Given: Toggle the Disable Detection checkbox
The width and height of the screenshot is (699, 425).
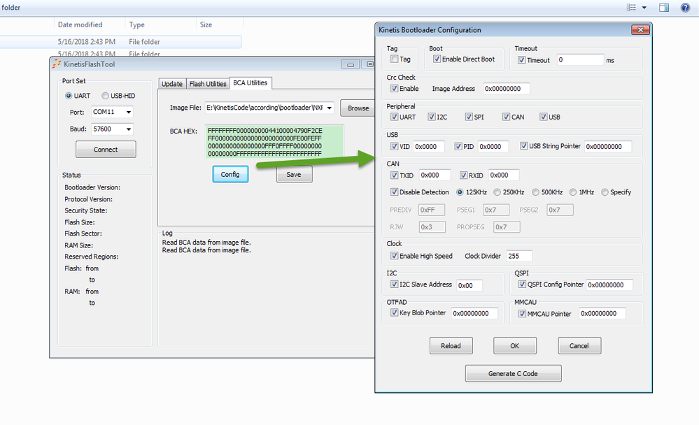Looking at the screenshot, I should coord(394,192).
